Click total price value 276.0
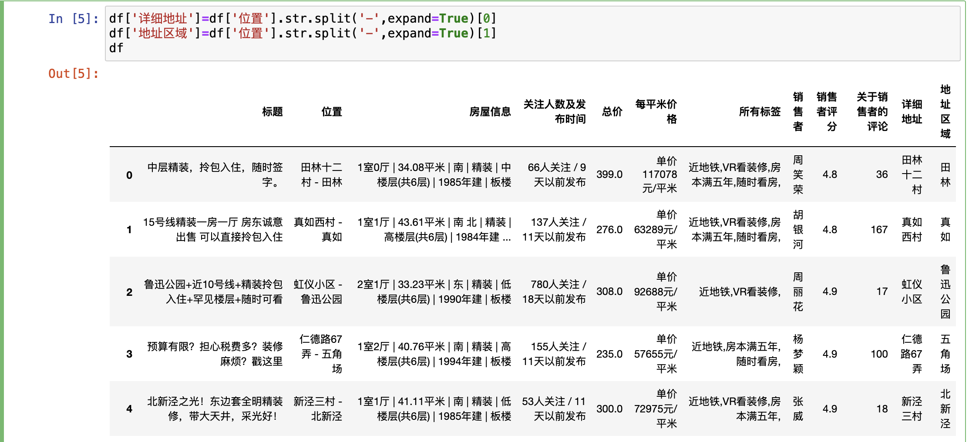This screenshot has width=969, height=442. coord(609,230)
